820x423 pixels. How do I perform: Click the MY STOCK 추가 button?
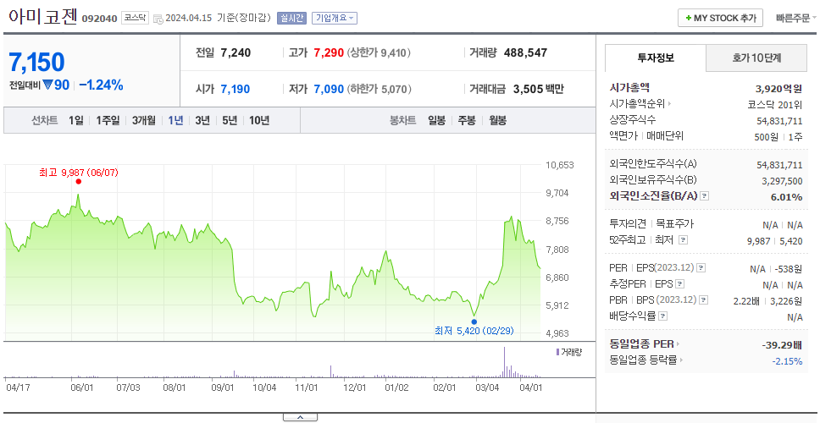pos(721,18)
